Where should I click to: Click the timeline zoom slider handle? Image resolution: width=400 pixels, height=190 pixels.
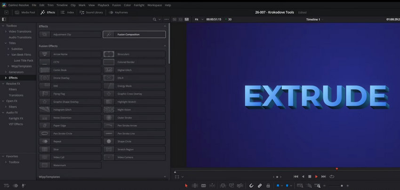[342, 186]
